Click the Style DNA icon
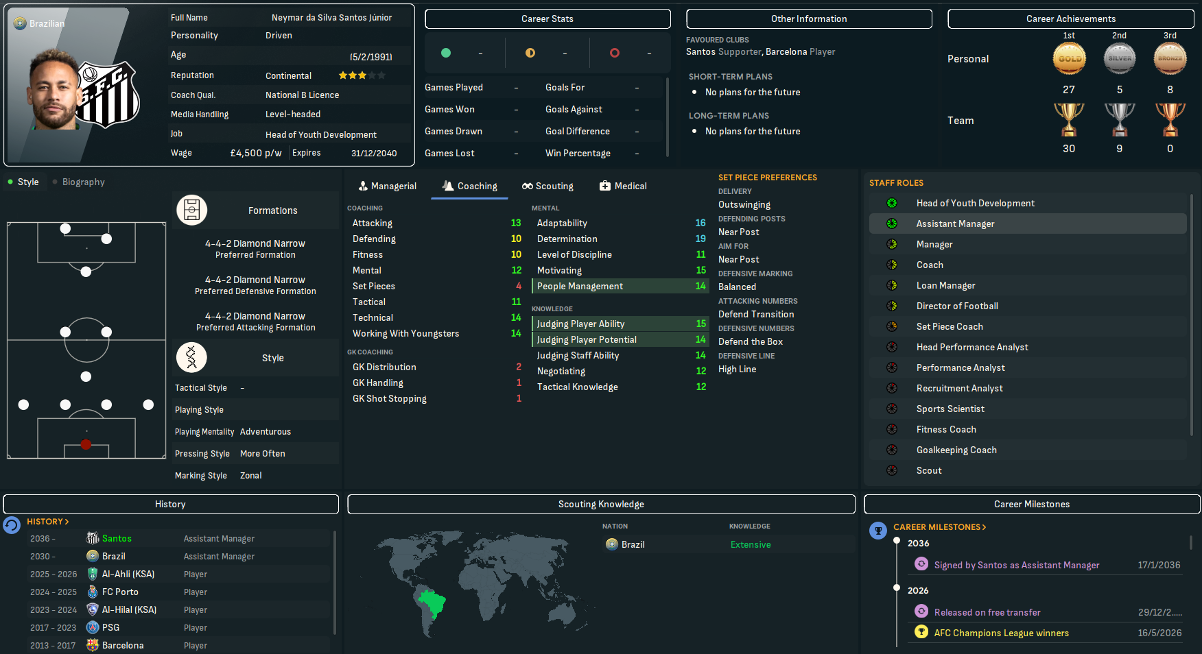 click(x=192, y=358)
